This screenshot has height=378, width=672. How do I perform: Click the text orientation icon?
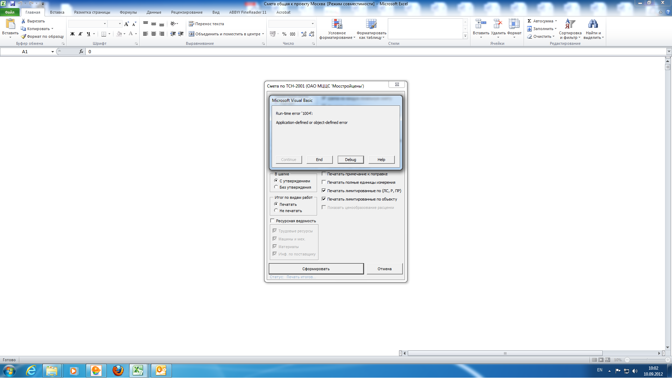(x=173, y=24)
